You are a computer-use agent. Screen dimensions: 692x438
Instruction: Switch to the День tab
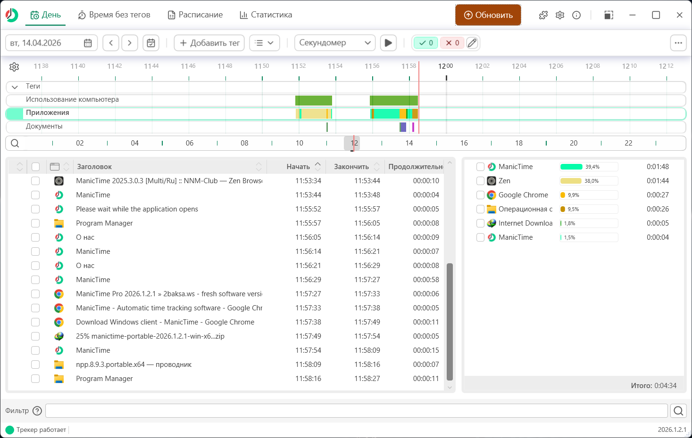click(46, 15)
